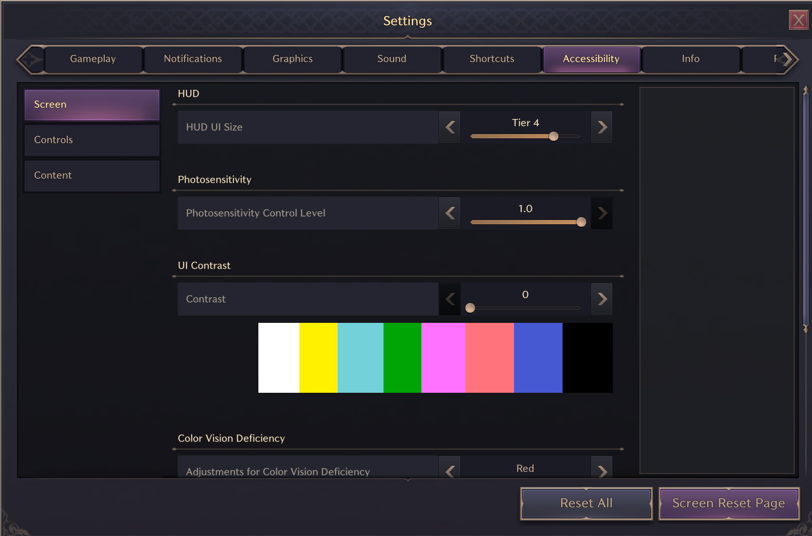Click the HUD UI Size slider handle

click(x=554, y=136)
